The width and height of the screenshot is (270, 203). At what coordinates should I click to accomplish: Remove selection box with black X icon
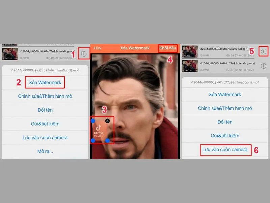[107, 121]
